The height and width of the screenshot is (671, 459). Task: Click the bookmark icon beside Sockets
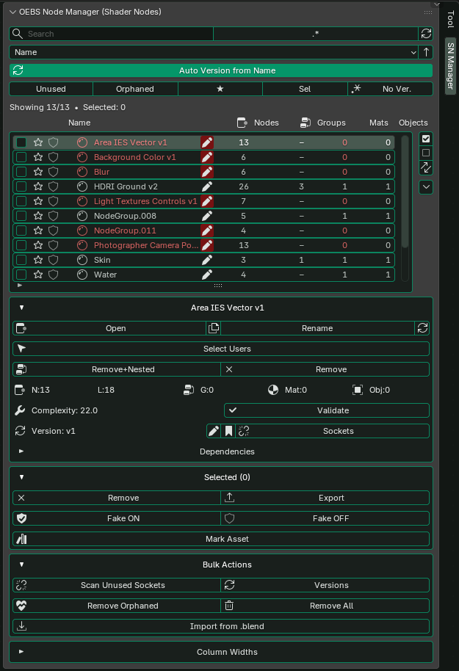228,431
